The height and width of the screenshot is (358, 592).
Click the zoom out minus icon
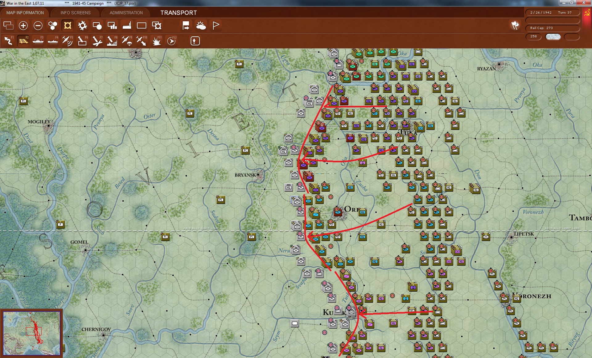coord(38,26)
